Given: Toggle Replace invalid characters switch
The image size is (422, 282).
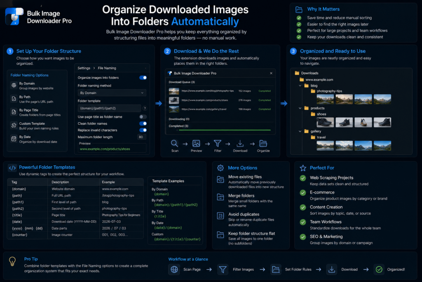Looking at the screenshot, I should [143, 130].
